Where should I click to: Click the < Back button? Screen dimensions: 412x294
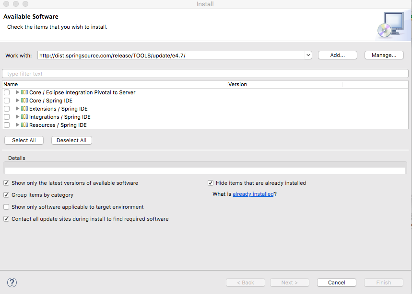246,283
